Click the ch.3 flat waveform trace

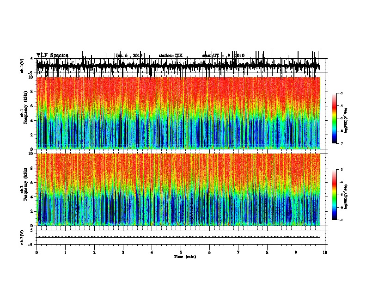(x=178, y=237)
